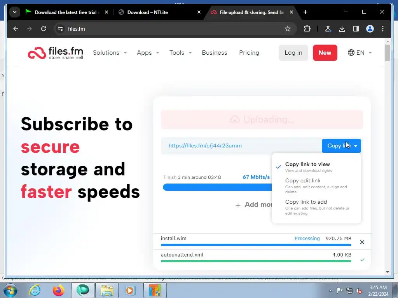Open Chrome Labs flask icon

coord(328,29)
